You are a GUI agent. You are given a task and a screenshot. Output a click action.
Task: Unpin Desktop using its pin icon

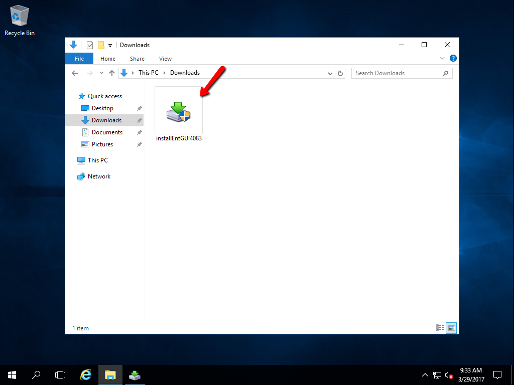(140, 108)
